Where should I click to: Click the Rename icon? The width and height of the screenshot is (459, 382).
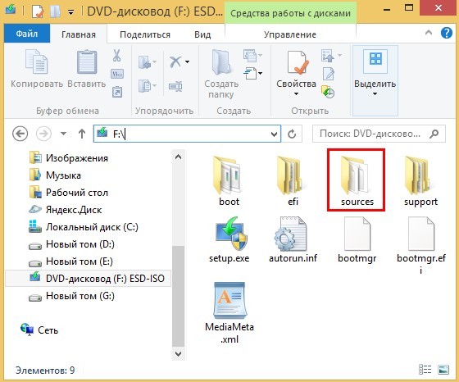point(175,86)
